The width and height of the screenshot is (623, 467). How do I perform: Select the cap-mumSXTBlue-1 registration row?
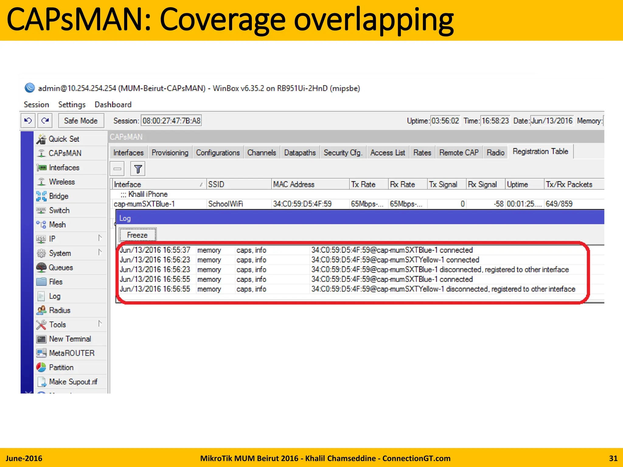[144, 204]
